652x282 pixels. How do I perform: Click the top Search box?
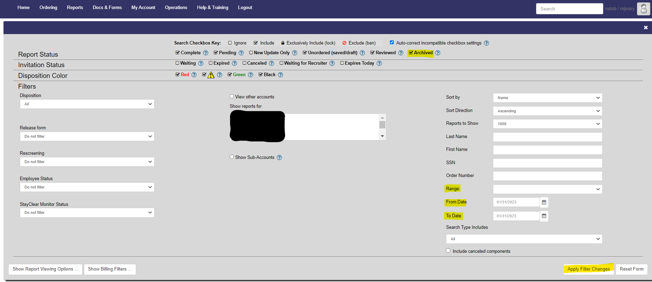569,9
